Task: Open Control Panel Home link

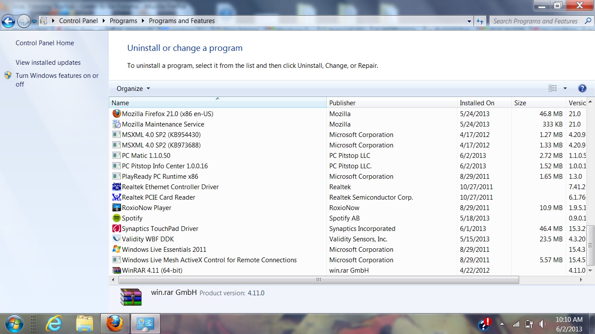Action: [45, 43]
